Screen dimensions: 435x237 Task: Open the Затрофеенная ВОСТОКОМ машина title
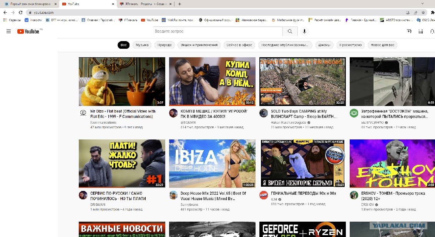pos(395,114)
